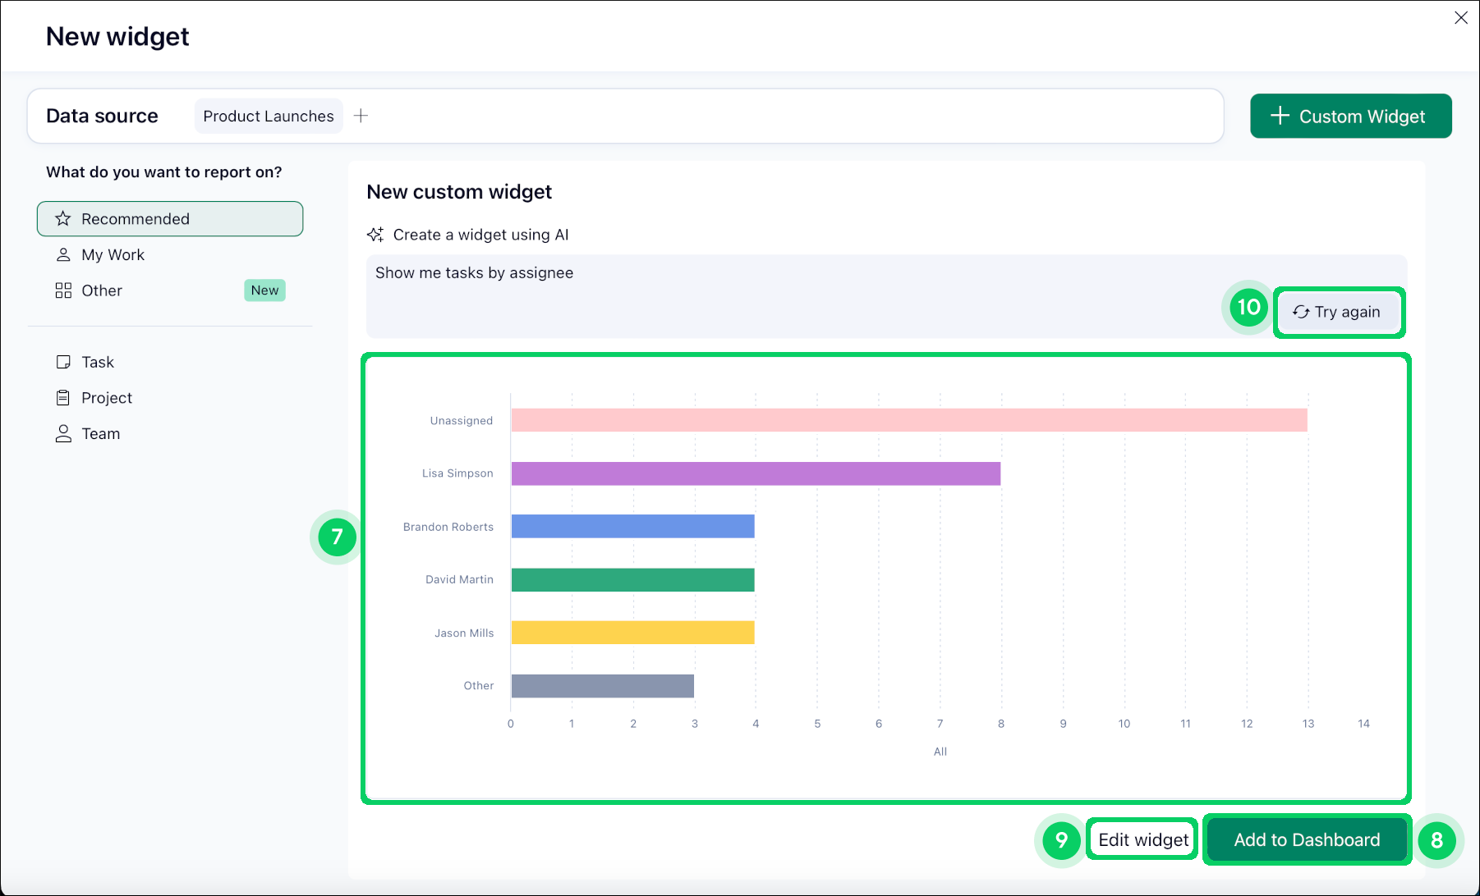The width and height of the screenshot is (1480, 896).
Task: Add another data source with plus icon
Action: click(361, 117)
